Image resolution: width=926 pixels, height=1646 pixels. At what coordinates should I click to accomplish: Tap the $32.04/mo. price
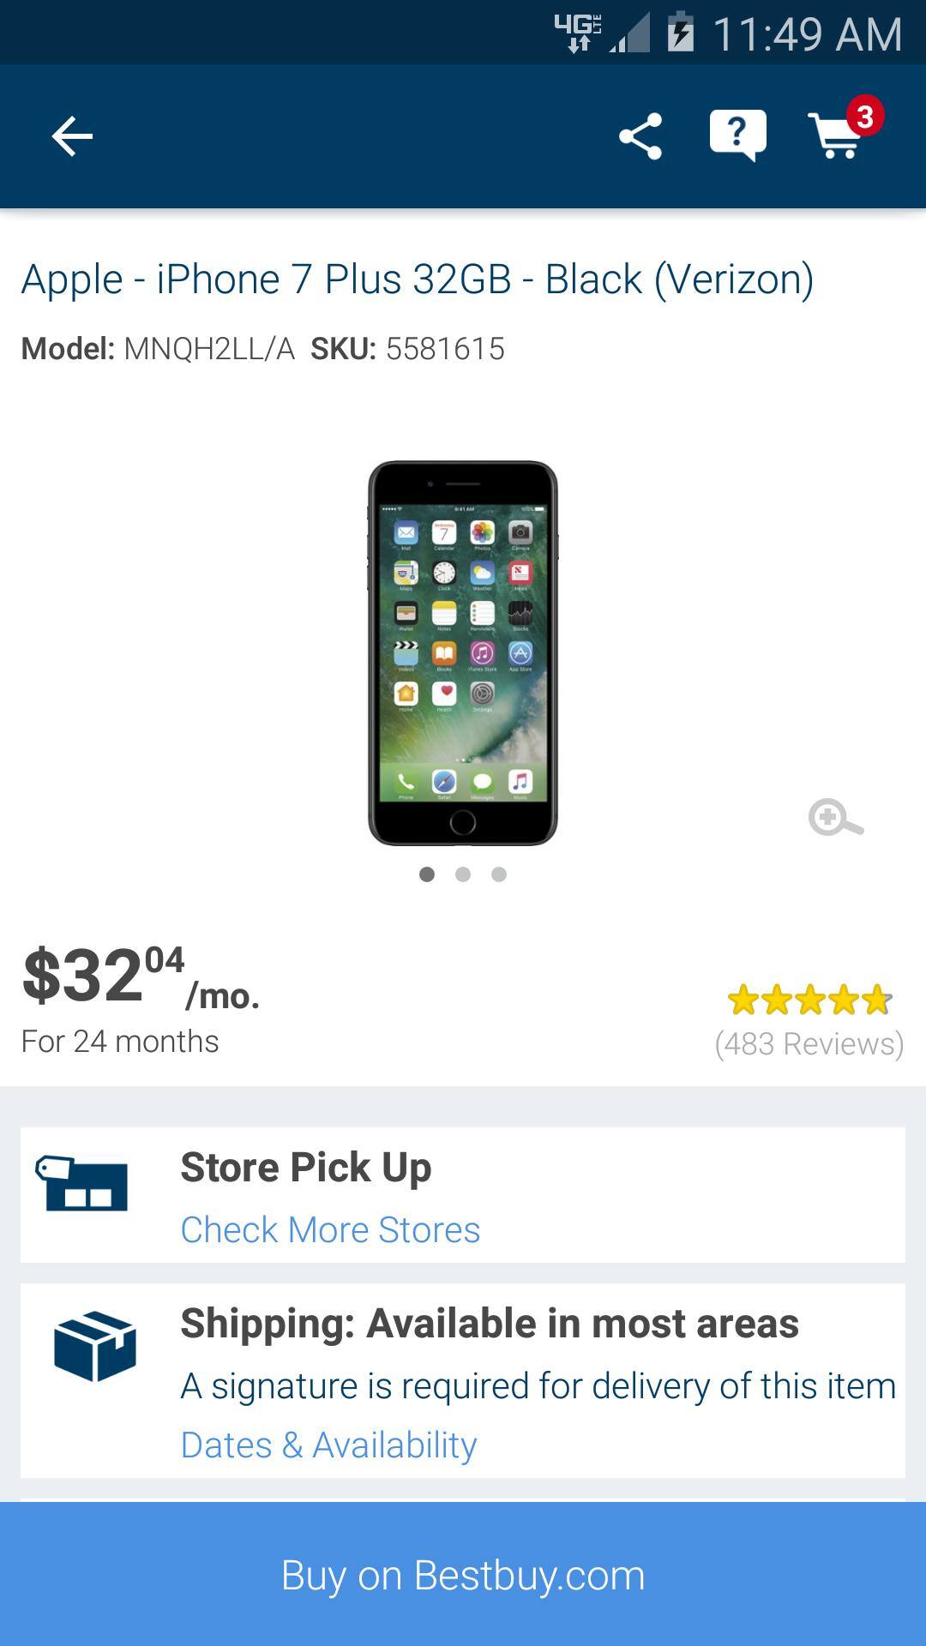141,977
